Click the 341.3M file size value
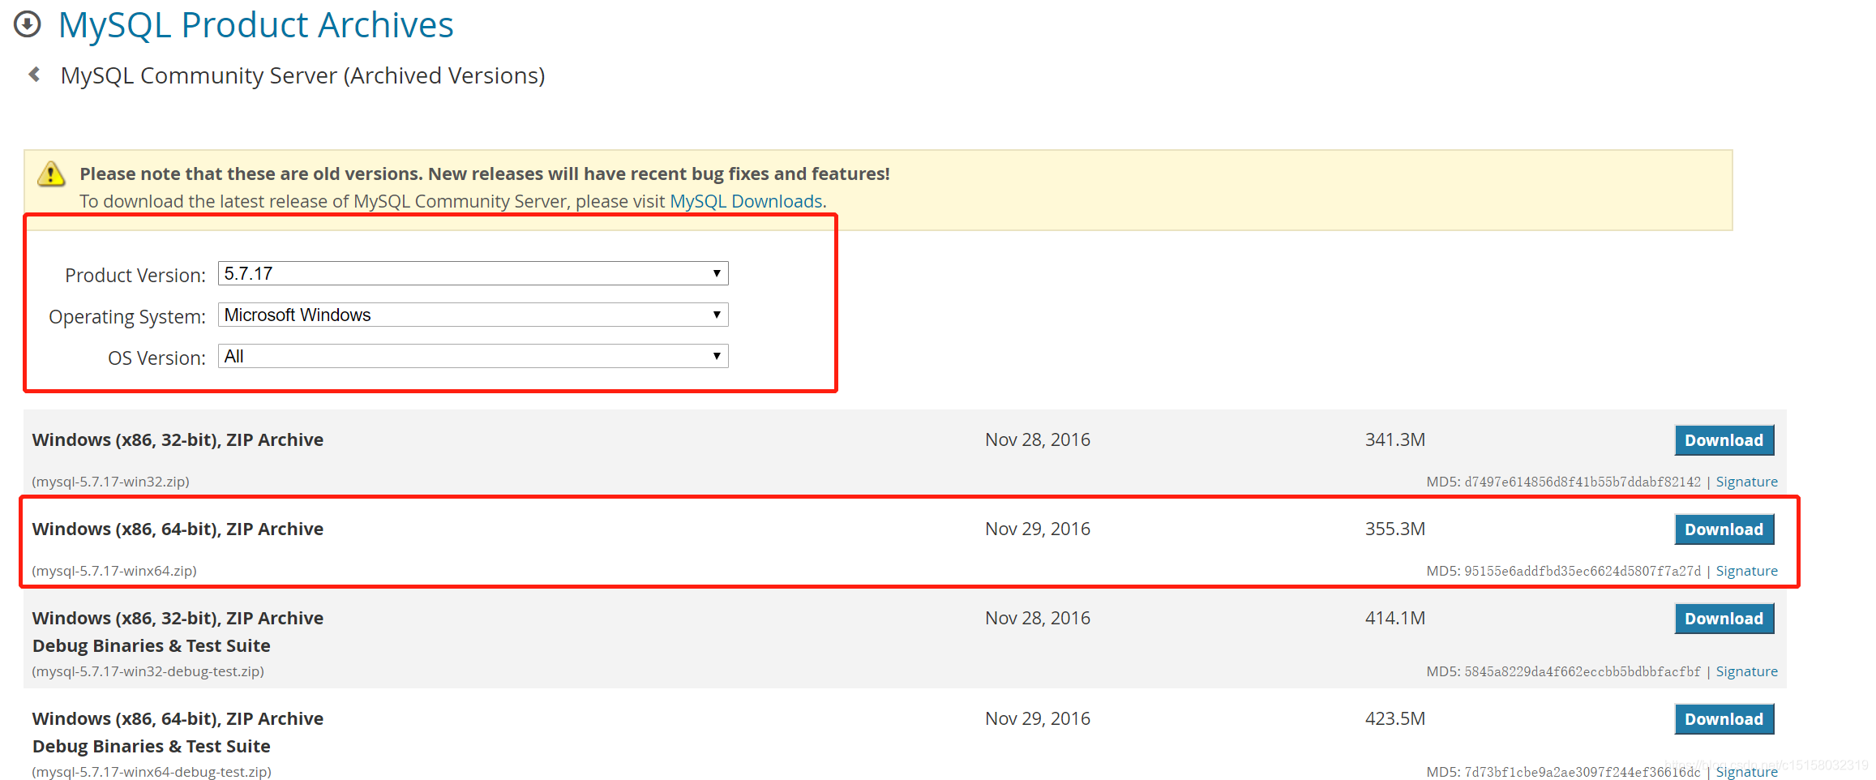1876x780 pixels. [x=1394, y=439]
